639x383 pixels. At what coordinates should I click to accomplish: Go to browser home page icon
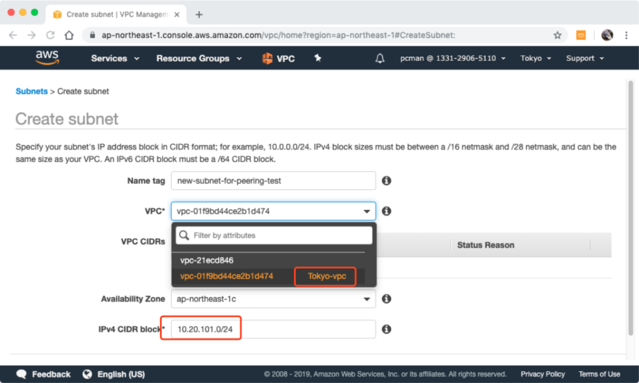point(69,35)
